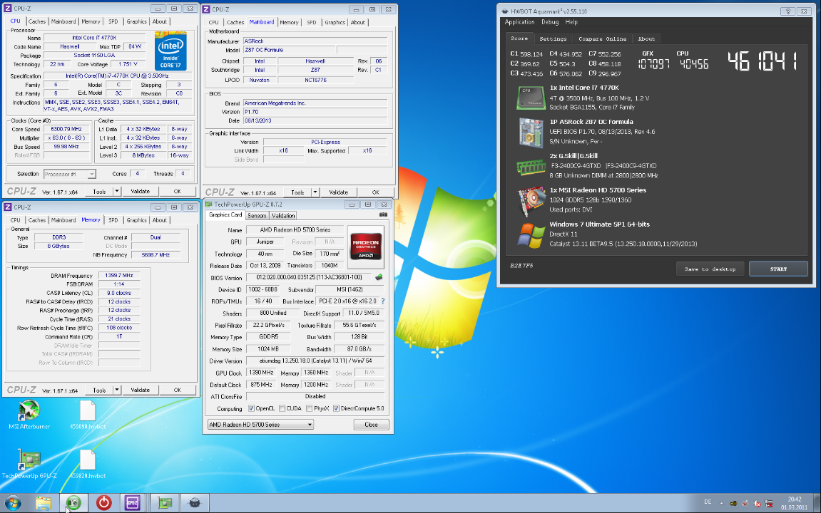
Task: Click the Windows logo beside Windows 7 Ultimate
Action: click(531, 235)
